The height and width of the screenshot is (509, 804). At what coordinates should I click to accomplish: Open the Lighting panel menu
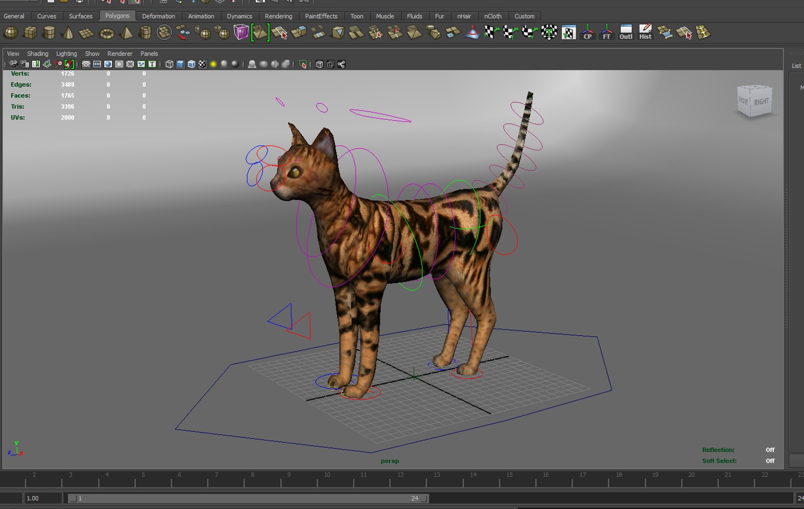coord(66,54)
